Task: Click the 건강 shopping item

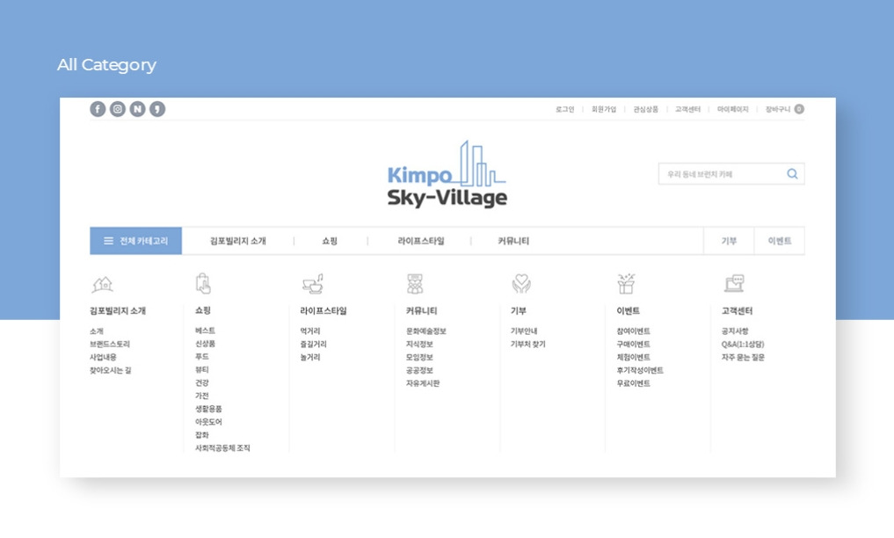Action: tap(202, 383)
